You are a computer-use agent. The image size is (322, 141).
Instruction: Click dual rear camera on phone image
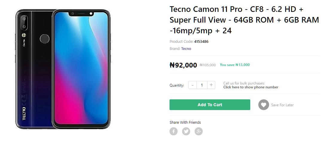pos(24,23)
